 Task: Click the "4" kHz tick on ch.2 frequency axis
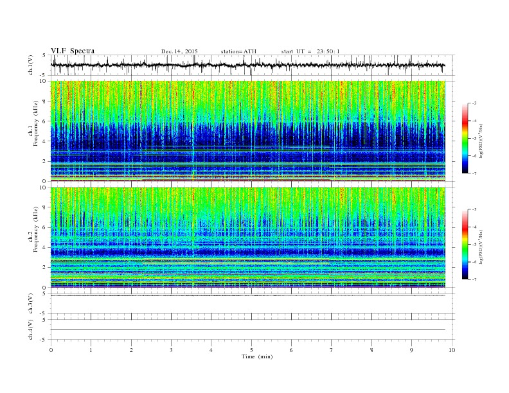[x=44, y=248]
